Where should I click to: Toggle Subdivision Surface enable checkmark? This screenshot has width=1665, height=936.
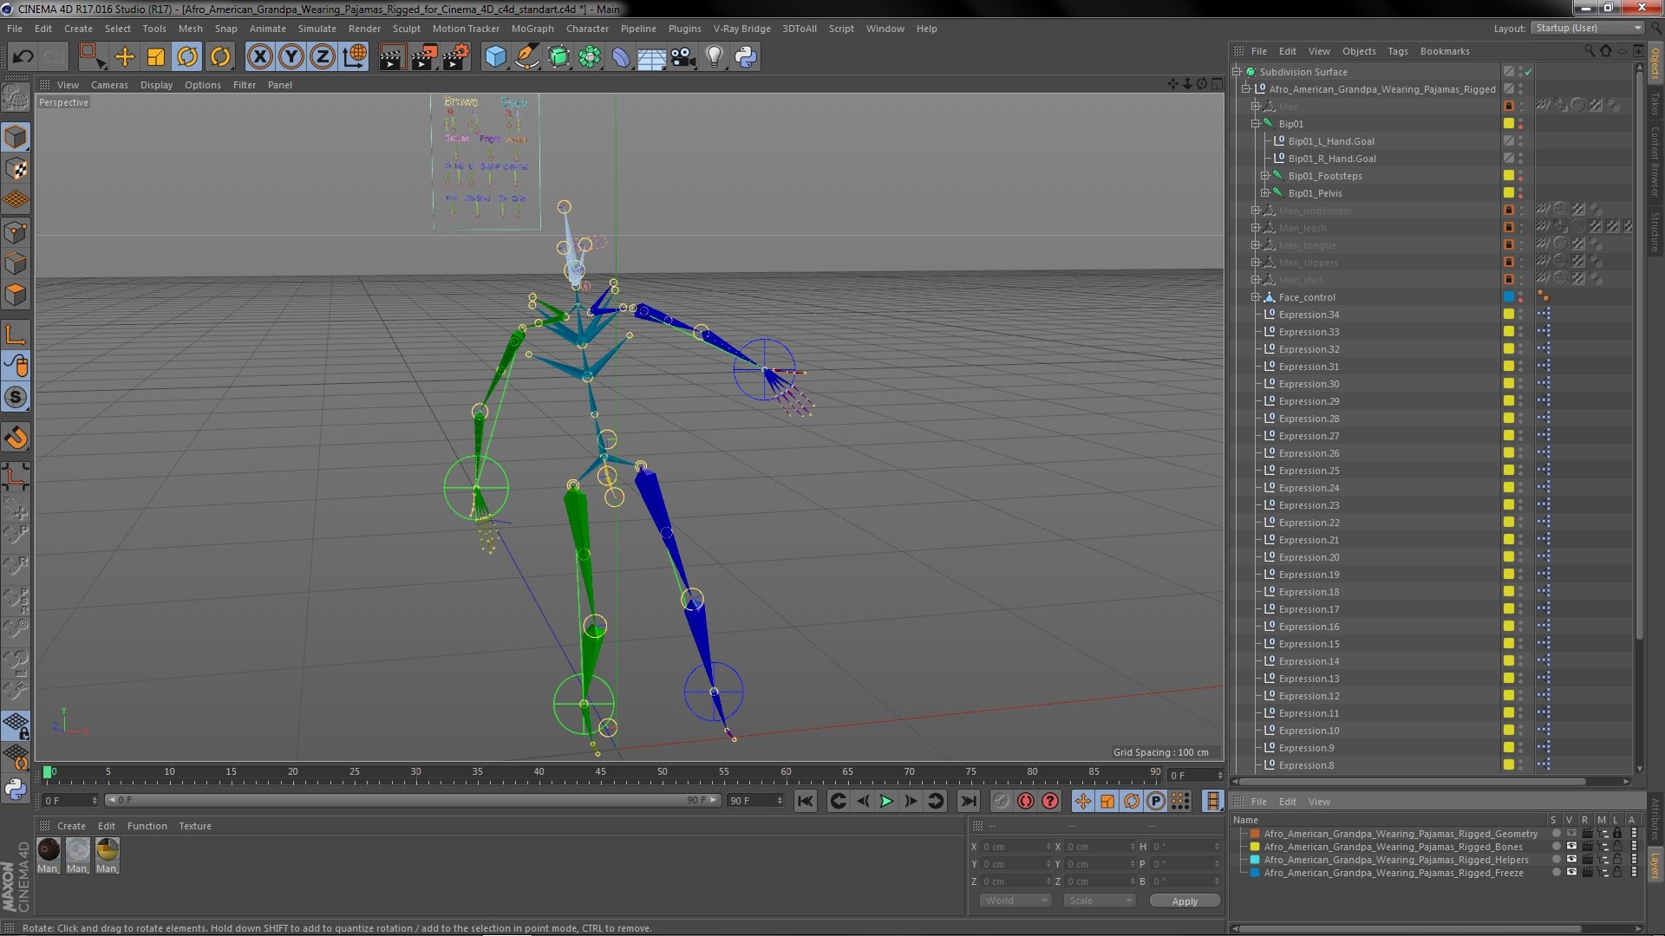point(1529,72)
